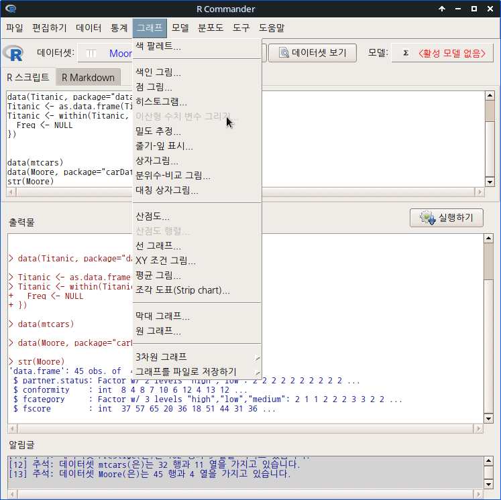This screenshot has height=500, width=501.
Task: Open the 데이터 menu
Action: pos(89,27)
